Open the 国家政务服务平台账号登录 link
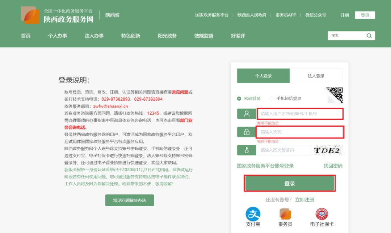Image resolution: width=391 pixels, height=233 pixels. pyautogui.click(x=265, y=166)
